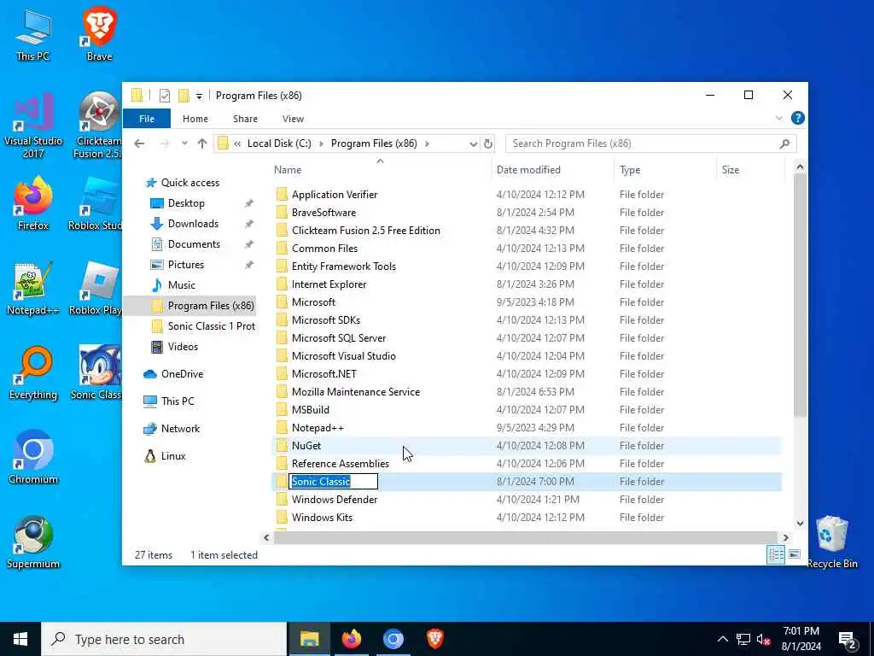Switch to details view layout icon

point(775,554)
